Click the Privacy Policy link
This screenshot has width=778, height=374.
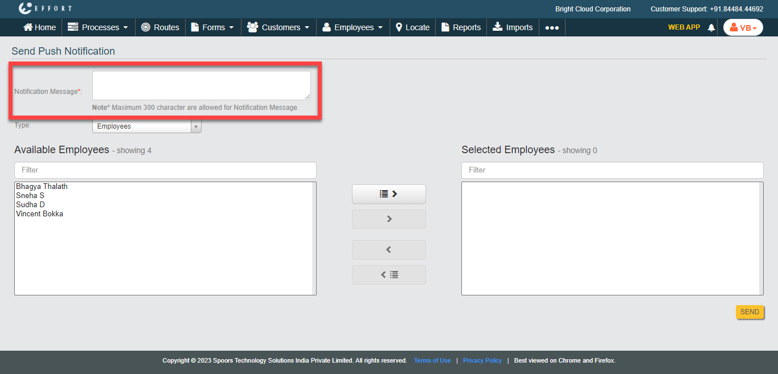click(482, 360)
